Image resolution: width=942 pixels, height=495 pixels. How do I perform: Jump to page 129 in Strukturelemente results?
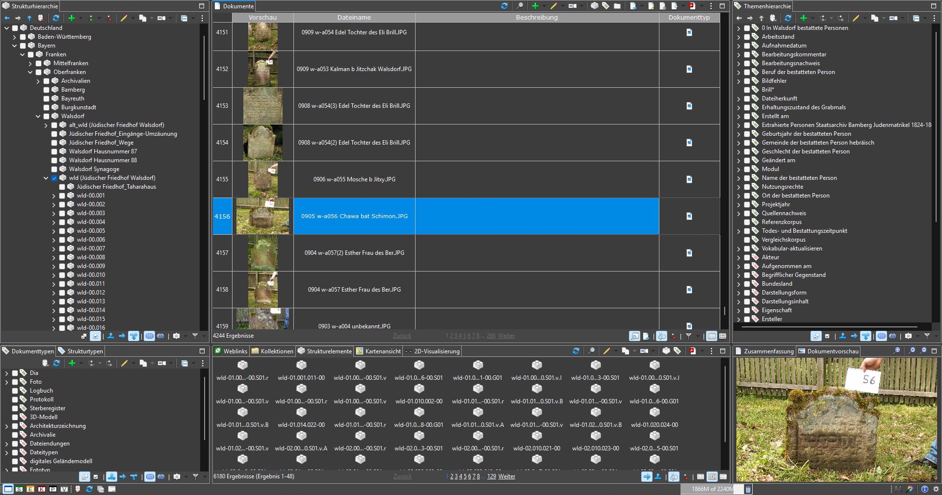click(491, 476)
